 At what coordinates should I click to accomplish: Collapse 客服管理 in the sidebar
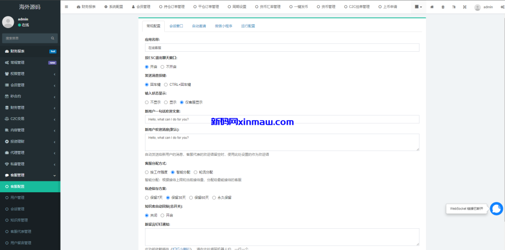coord(30,175)
